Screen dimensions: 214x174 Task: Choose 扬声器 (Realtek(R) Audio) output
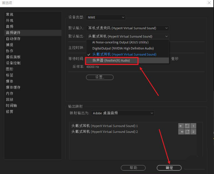(x=128, y=61)
